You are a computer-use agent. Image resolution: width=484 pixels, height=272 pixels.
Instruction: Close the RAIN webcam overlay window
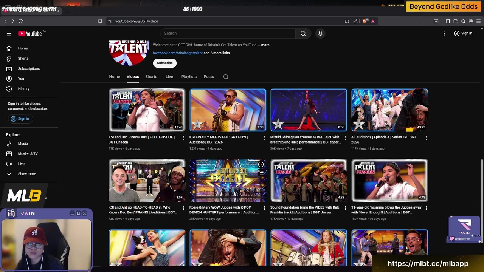[84, 213]
